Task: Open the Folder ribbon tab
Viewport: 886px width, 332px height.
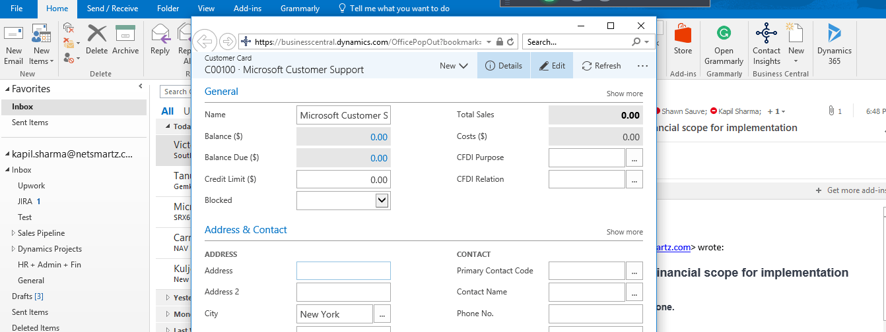Action: click(x=168, y=9)
